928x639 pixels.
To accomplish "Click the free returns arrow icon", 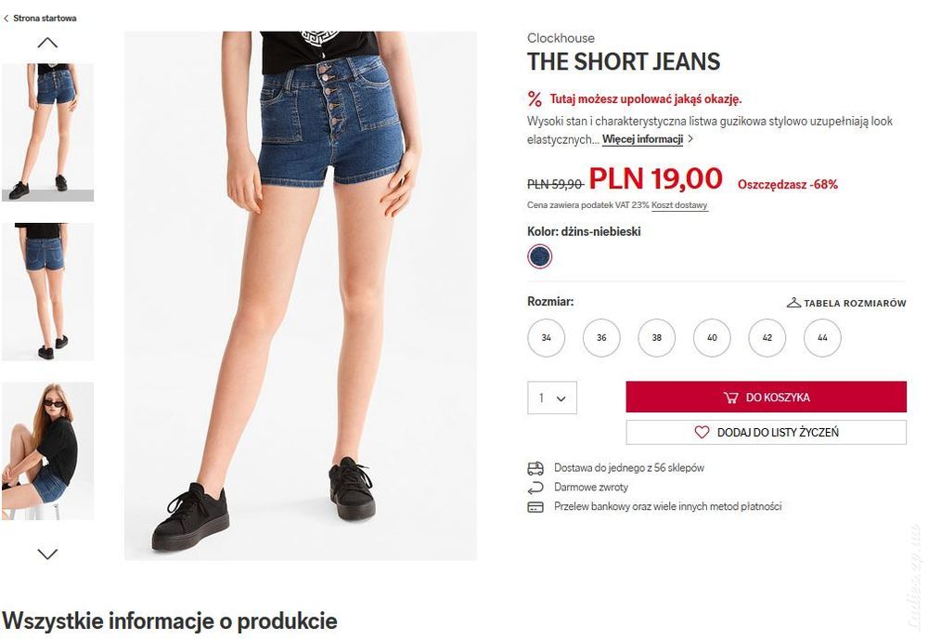I will [x=535, y=488].
